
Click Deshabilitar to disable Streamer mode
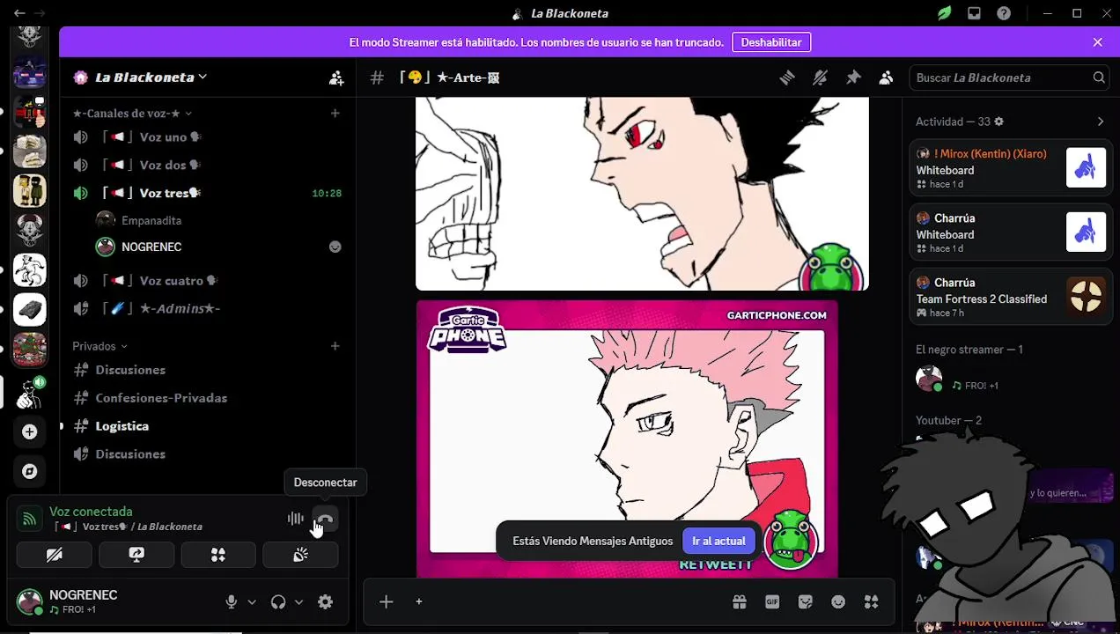point(771,42)
